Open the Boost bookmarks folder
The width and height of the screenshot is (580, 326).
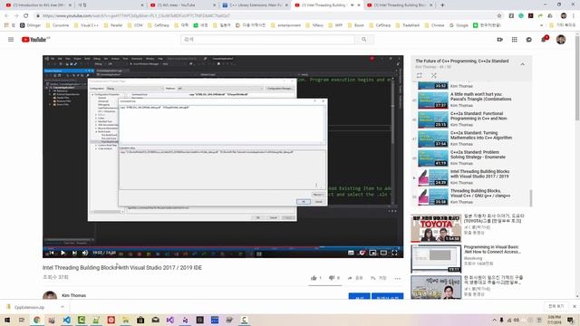point(355,25)
